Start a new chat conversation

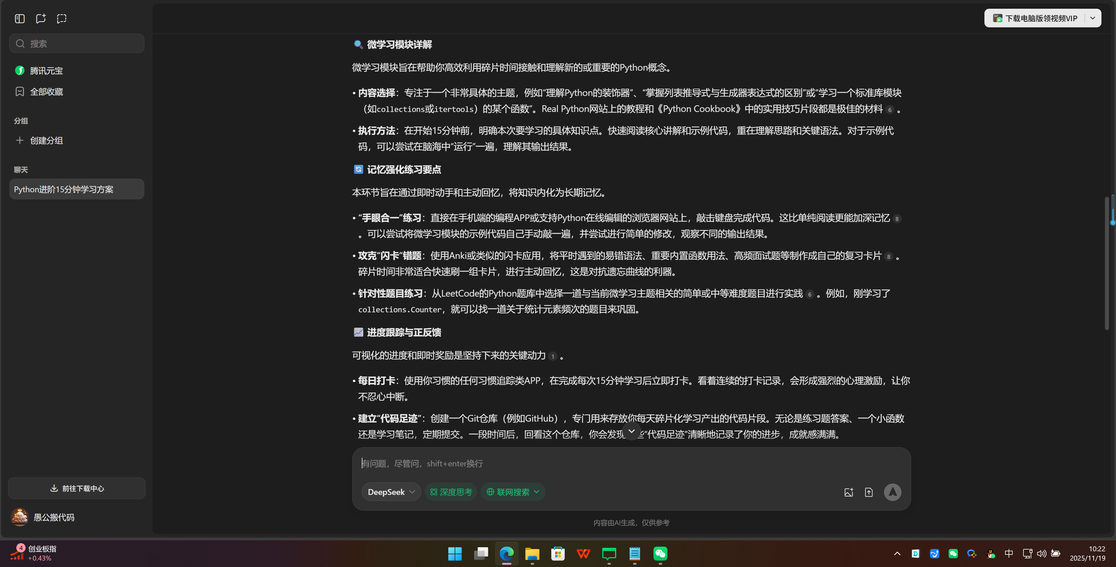[x=41, y=19]
